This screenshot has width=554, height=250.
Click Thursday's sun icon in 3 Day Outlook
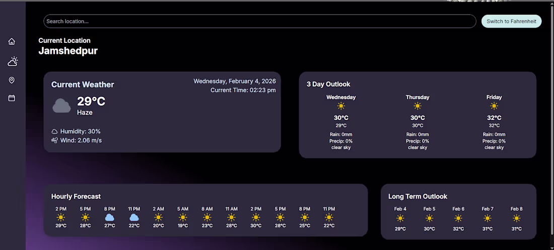(418, 106)
